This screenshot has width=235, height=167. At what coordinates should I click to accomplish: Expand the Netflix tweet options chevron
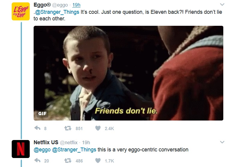coord(222,142)
